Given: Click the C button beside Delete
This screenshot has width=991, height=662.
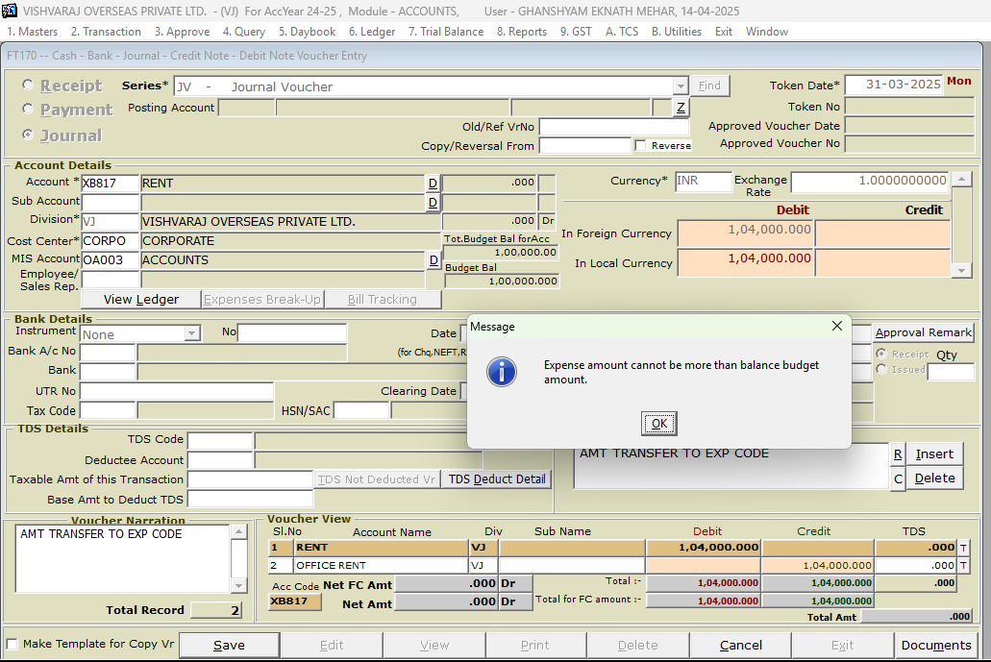Looking at the screenshot, I should (898, 478).
